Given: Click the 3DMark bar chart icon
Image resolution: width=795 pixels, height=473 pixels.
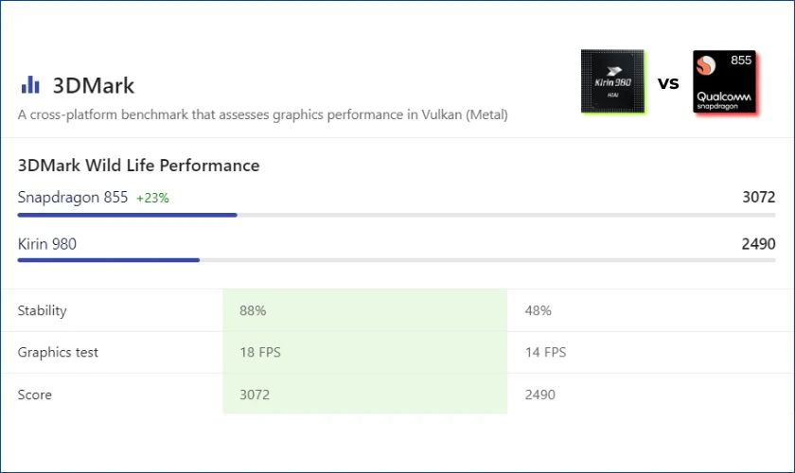Looking at the screenshot, I should (30, 85).
